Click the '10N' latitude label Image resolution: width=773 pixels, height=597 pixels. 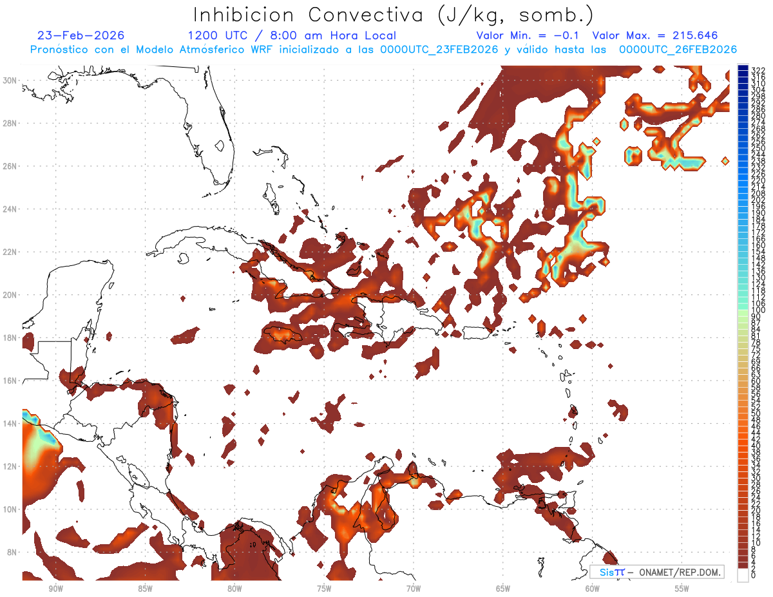coord(10,509)
